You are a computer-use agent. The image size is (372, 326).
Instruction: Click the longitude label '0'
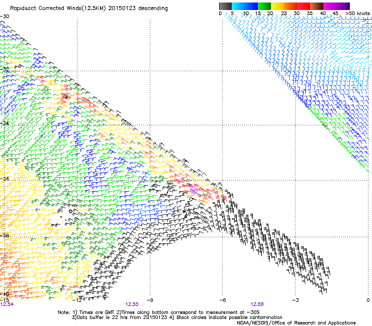click(x=368, y=300)
